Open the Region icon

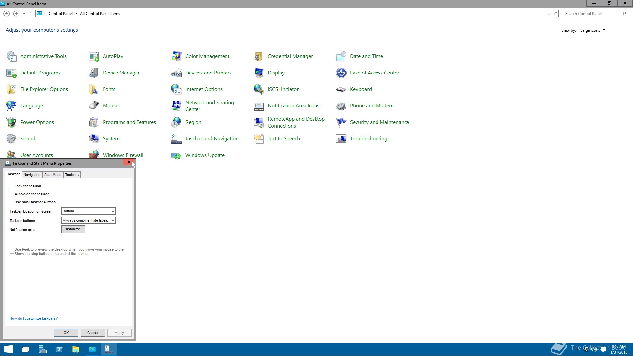pos(176,122)
